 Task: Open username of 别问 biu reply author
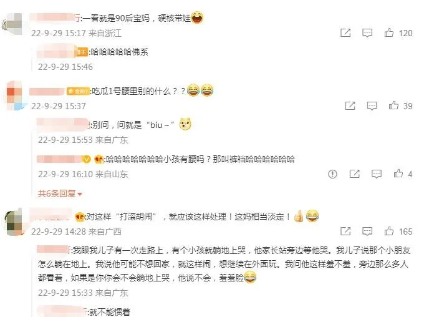click(62, 125)
